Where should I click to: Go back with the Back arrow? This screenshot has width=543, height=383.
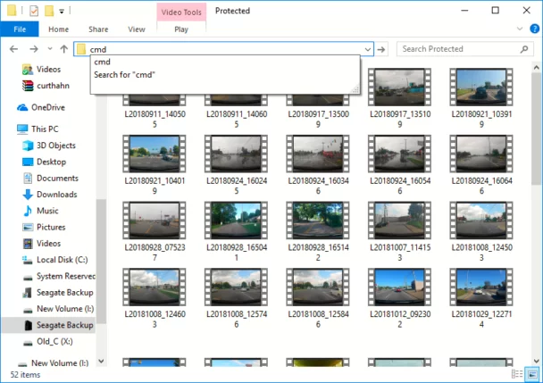click(14, 49)
